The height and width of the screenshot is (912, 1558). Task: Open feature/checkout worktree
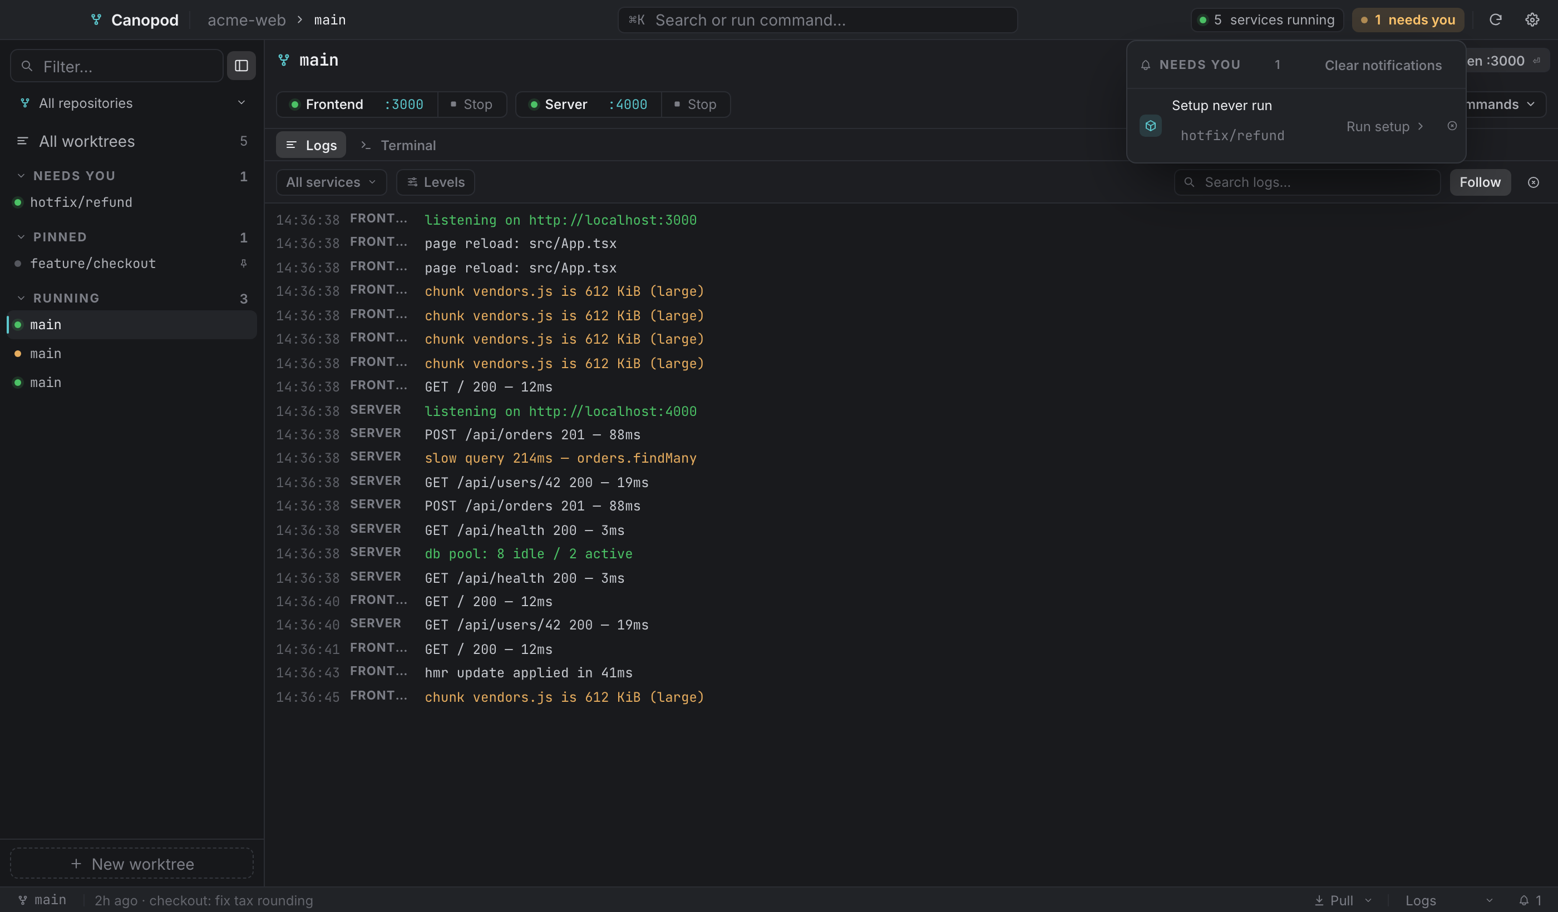coord(132,264)
